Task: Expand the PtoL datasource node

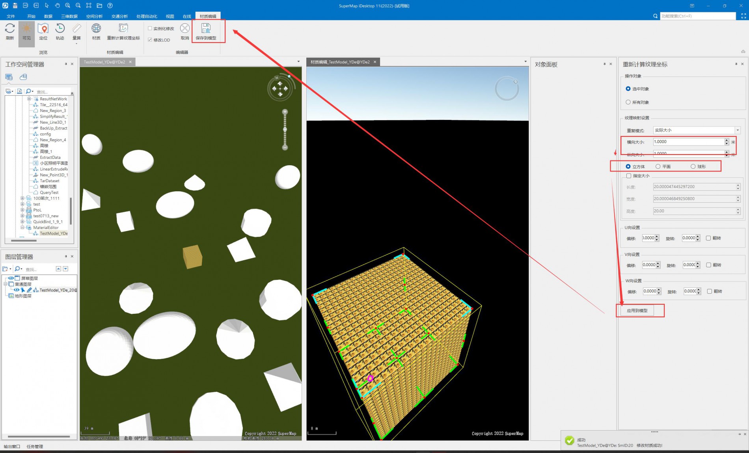Action: [22, 210]
